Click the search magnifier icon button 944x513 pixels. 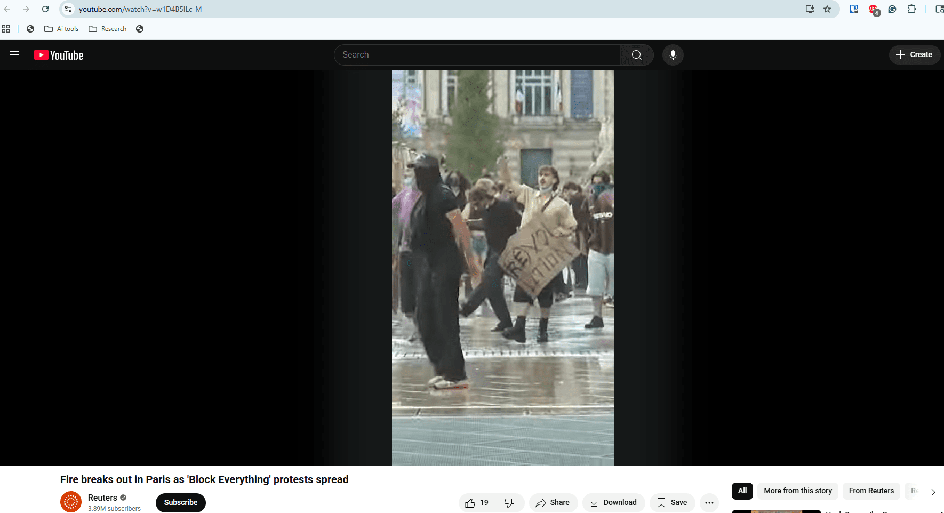[x=636, y=55]
